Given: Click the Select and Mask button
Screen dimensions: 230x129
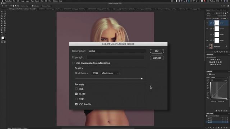Looking at the screenshot, I should (x=46, y=6).
